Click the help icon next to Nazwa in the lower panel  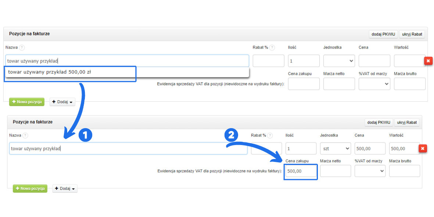pyautogui.click(x=25, y=135)
